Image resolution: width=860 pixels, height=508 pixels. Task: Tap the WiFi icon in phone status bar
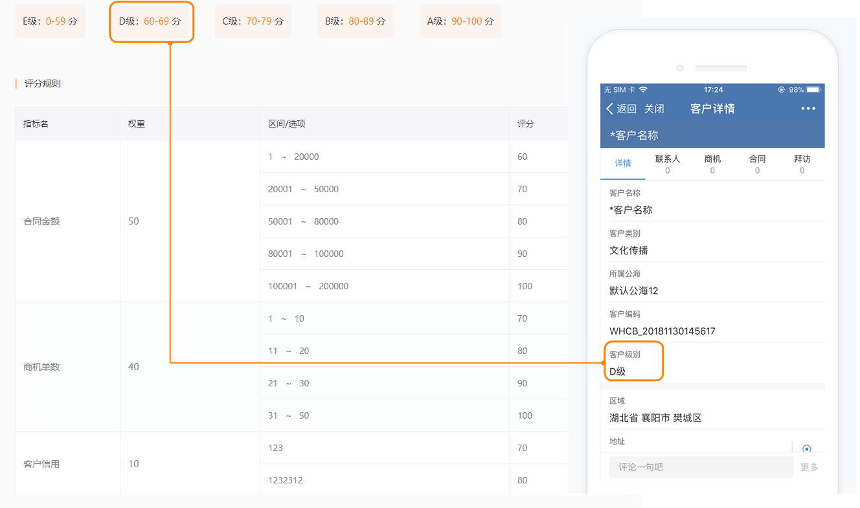click(643, 89)
